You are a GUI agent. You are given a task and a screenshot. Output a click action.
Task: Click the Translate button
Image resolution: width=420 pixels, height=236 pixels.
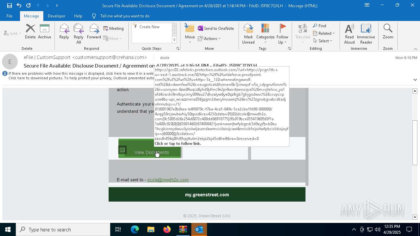(303, 34)
